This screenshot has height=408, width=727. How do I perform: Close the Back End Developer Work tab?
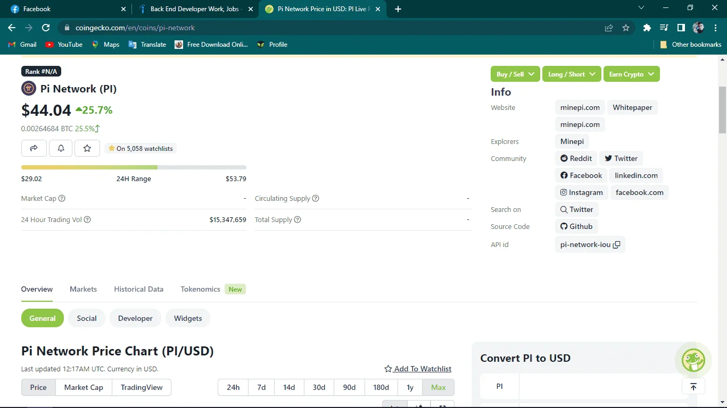[x=251, y=9]
